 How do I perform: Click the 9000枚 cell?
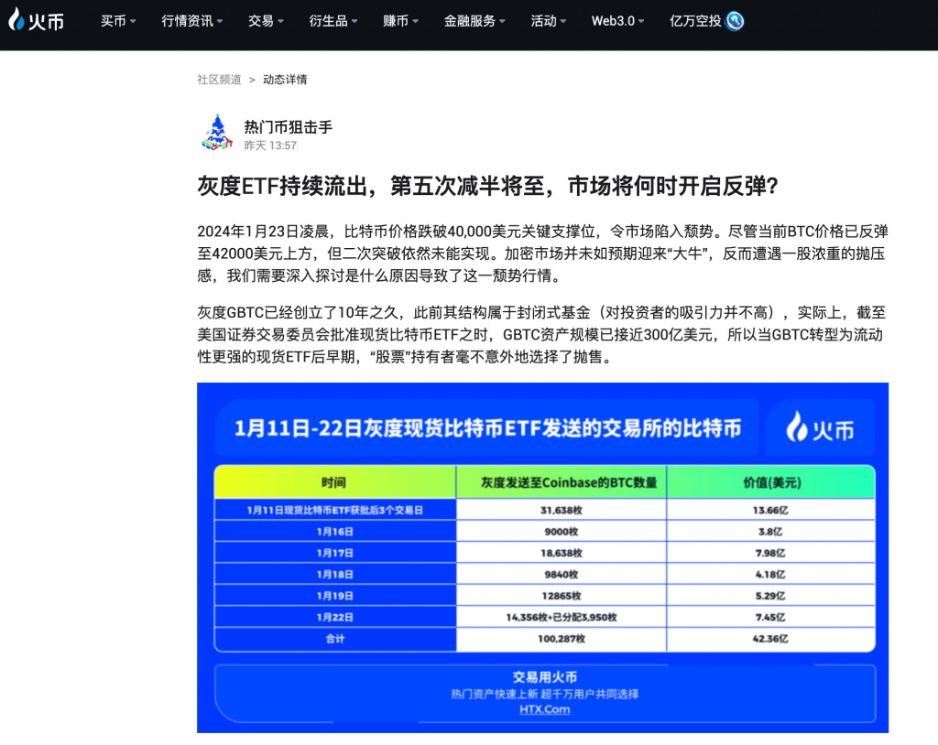(562, 532)
